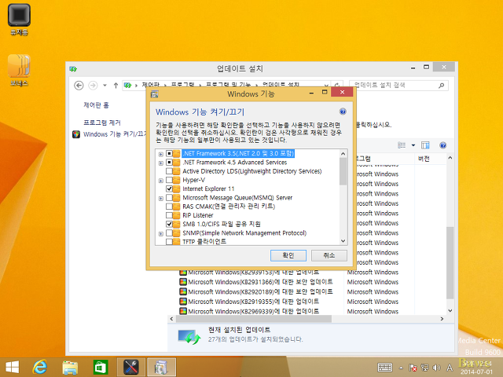Click the Action Center flag tray icon
Screen dimensions: 503x377
(x=413, y=368)
